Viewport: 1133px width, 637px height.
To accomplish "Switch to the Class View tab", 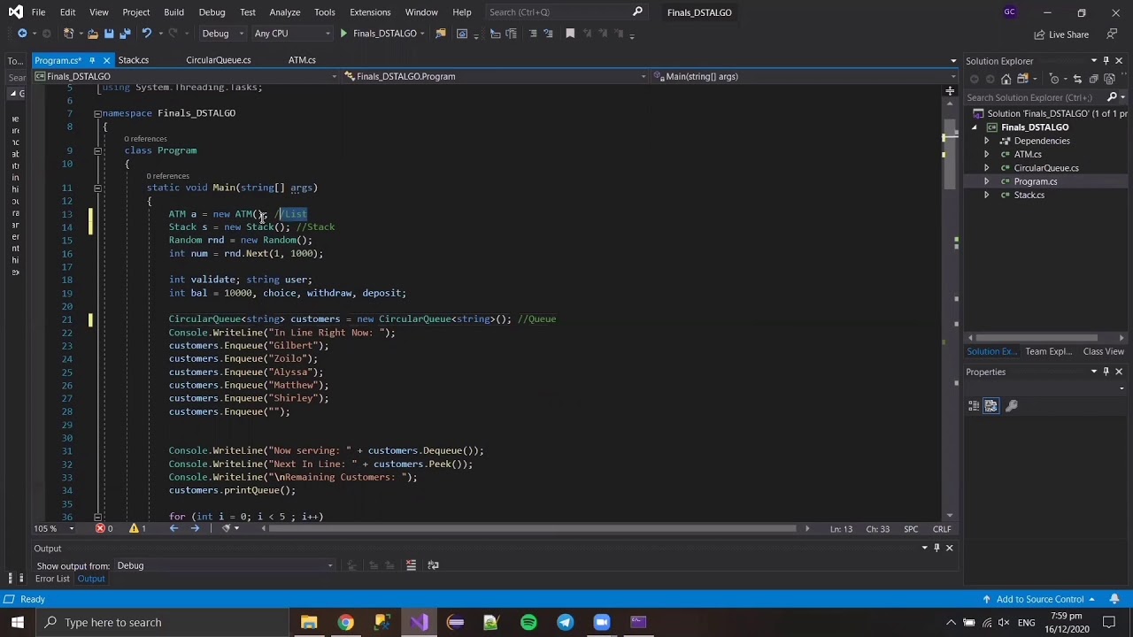I will tap(1103, 351).
